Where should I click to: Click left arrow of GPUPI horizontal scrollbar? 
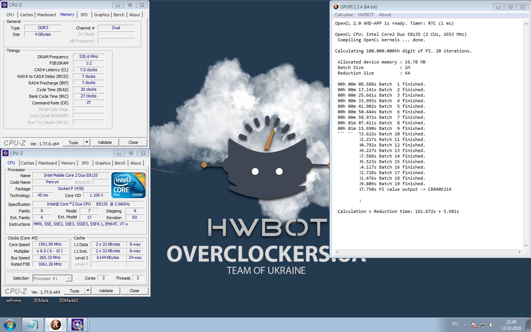pyautogui.click(x=336, y=252)
